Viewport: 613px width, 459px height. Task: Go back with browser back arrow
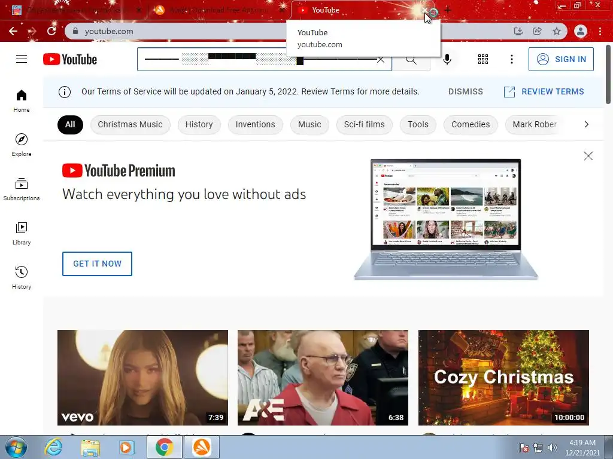[x=13, y=31]
